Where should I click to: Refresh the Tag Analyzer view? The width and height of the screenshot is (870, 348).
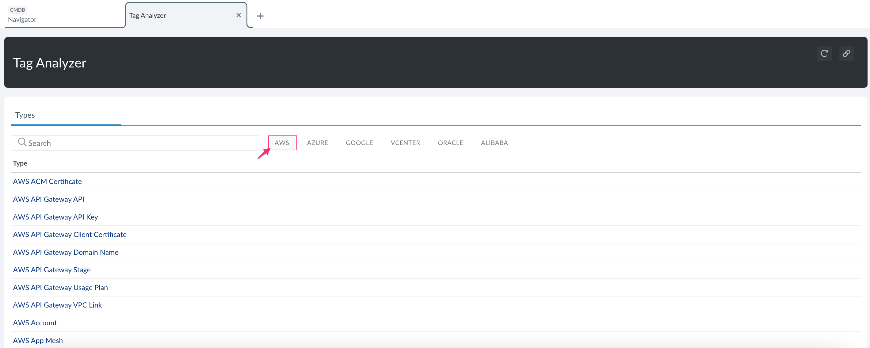(824, 53)
